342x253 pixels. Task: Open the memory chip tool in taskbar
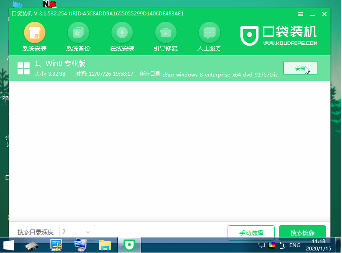33,245
